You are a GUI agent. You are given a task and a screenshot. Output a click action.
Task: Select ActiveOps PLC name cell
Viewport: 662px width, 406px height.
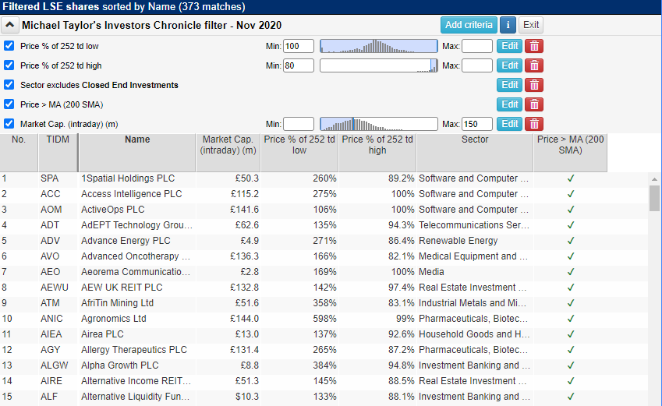pyautogui.click(x=113, y=210)
